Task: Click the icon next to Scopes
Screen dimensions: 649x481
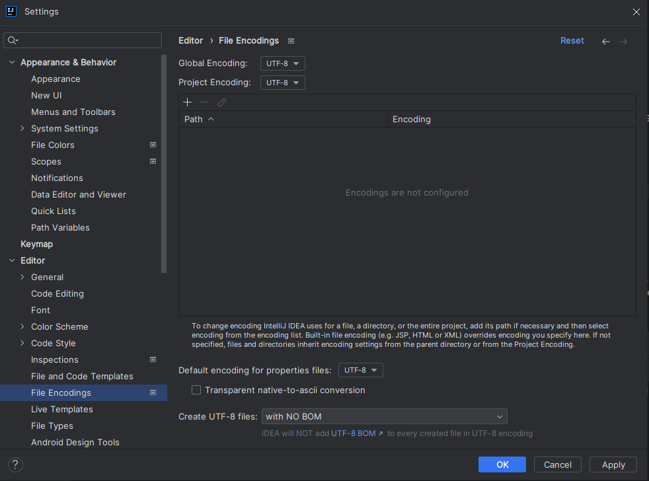Action: point(153,161)
